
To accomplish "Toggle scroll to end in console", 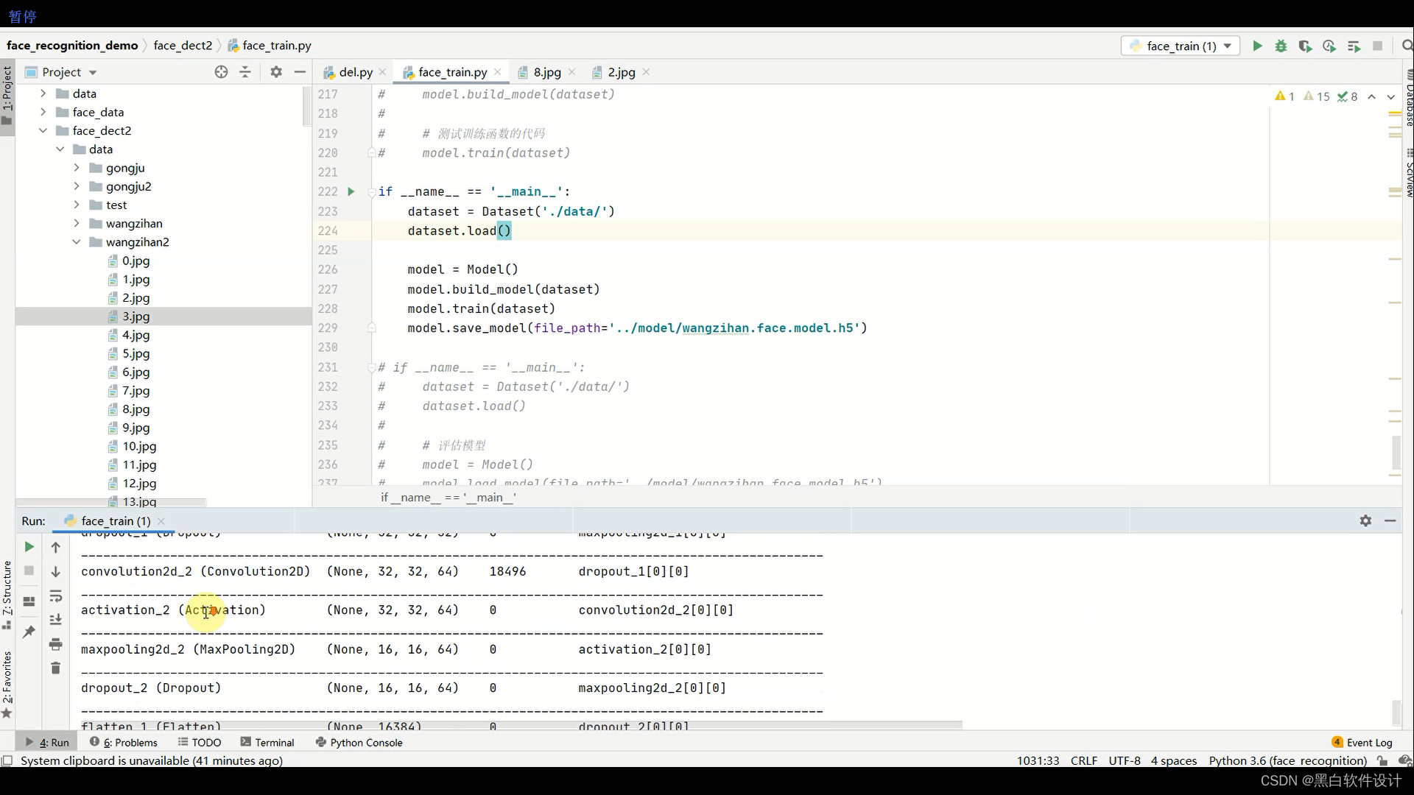I will [55, 620].
